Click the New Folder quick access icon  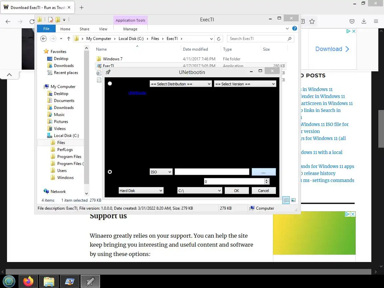pos(58,20)
